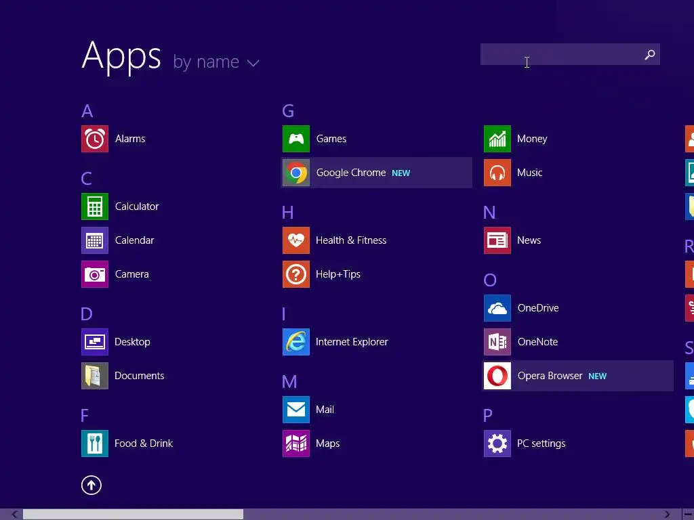The height and width of the screenshot is (520, 694).
Task: Click the letter D group heading
Action: [x=87, y=314]
